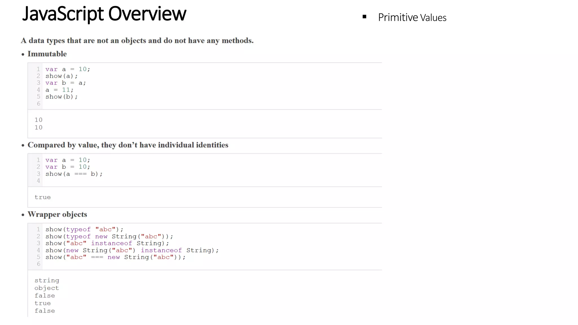Click 'show(b);' line in first code block
Viewport: 578px width, 325px height.
tap(62, 97)
